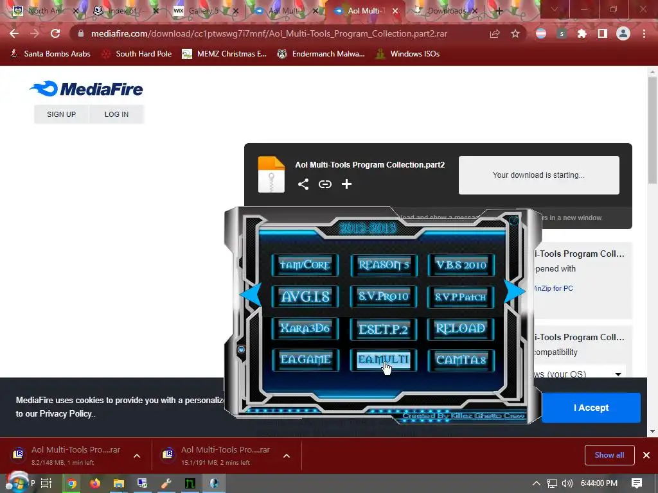This screenshot has width=658, height=493.
Task: Switch to the Downloads tab
Action: point(446,11)
